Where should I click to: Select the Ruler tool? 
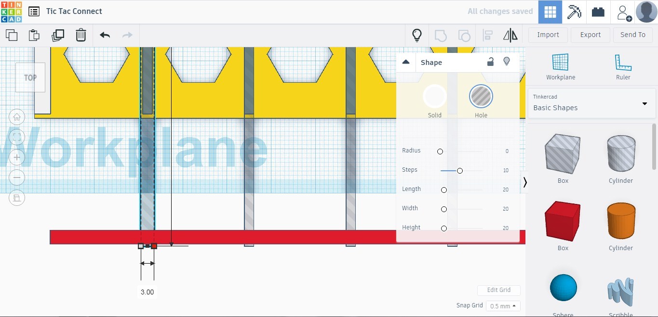[x=623, y=67]
